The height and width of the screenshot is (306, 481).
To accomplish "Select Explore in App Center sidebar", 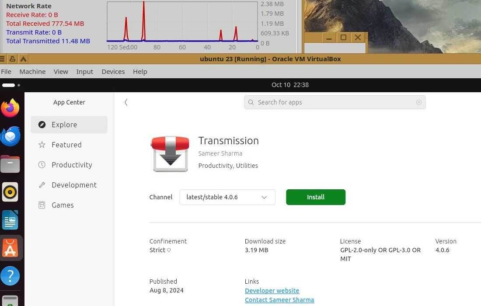I will [69, 125].
